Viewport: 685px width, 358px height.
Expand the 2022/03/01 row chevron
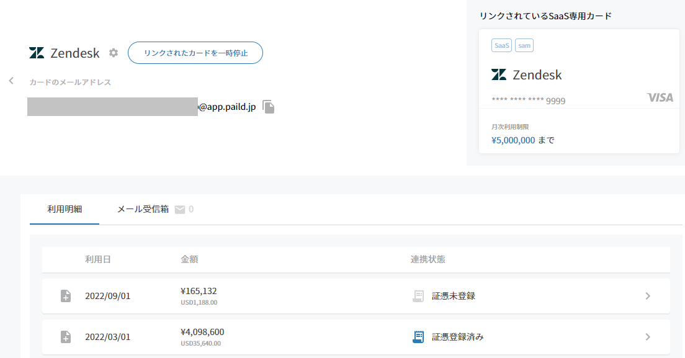648,337
